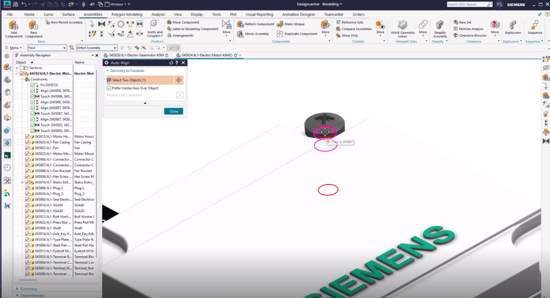
Task: Click Show Only in Context group
Action: [x=348, y=35]
